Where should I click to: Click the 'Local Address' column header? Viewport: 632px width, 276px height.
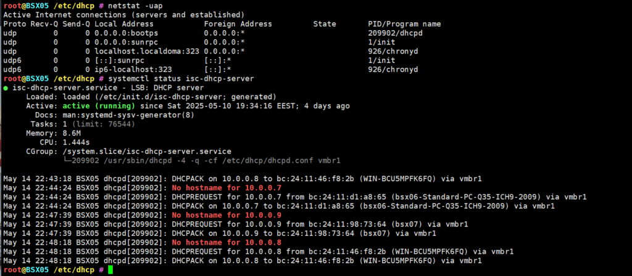pos(124,24)
